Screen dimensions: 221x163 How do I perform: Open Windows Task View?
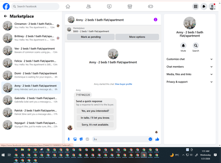[9, 155]
